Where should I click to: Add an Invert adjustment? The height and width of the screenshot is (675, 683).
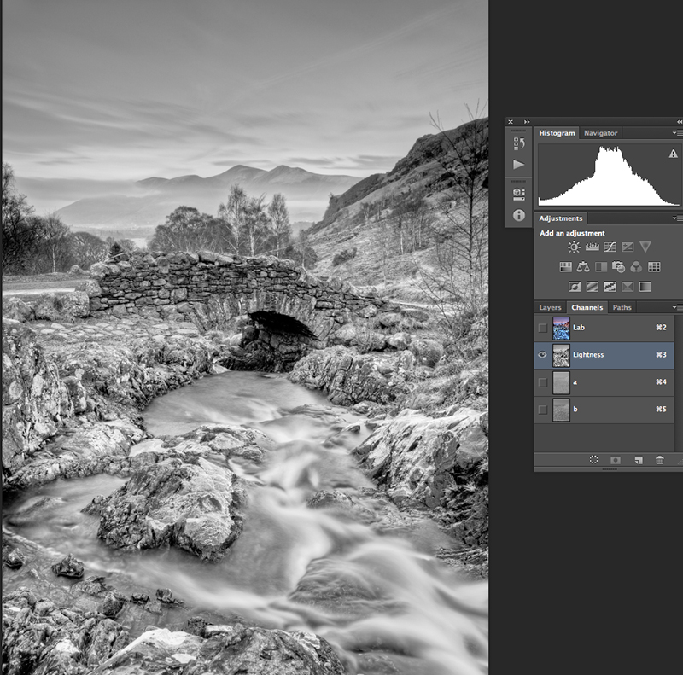[x=575, y=287]
